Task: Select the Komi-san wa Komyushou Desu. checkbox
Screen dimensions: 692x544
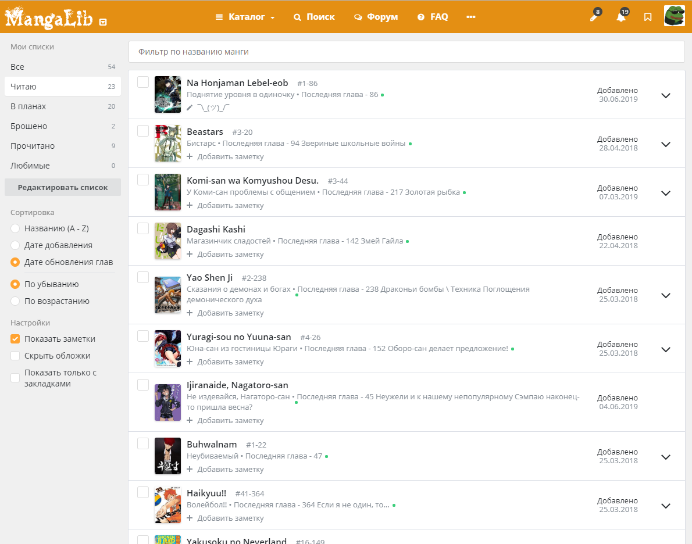Action: pyautogui.click(x=143, y=180)
